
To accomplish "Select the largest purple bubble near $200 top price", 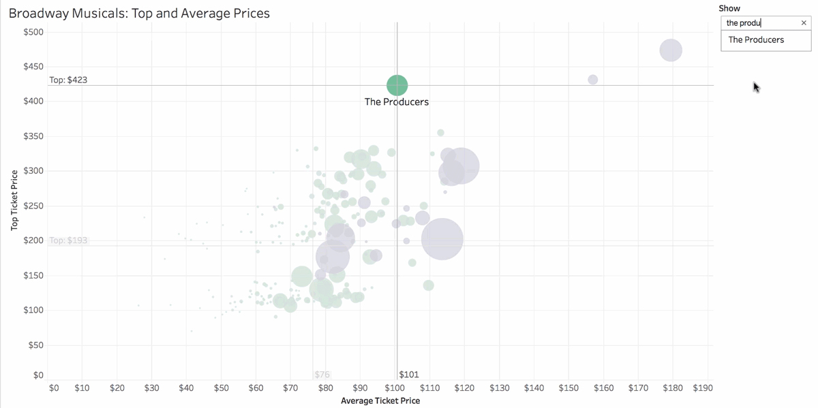I will click(x=442, y=239).
